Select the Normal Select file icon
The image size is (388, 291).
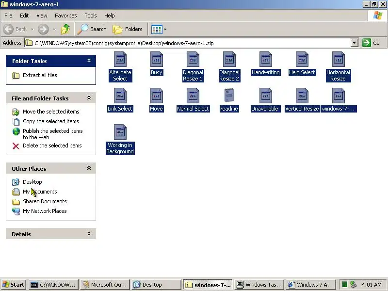tap(193, 96)
